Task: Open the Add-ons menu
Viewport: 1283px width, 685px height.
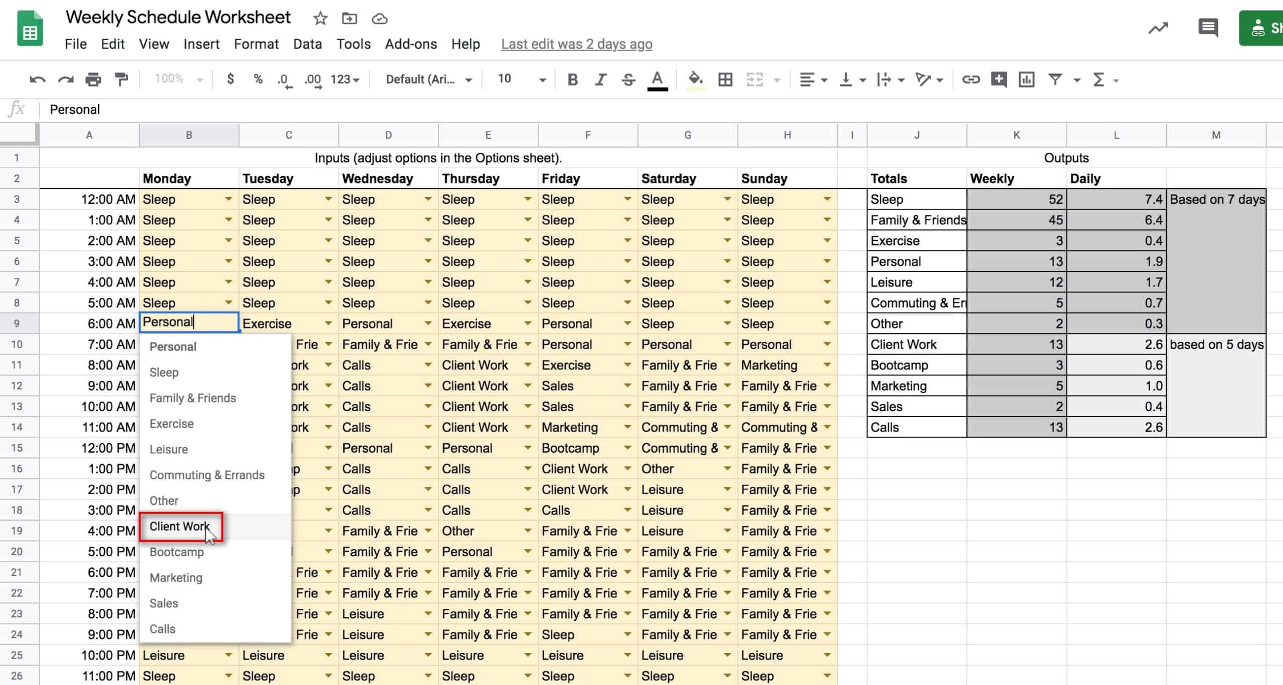Action: pos(411,44)
